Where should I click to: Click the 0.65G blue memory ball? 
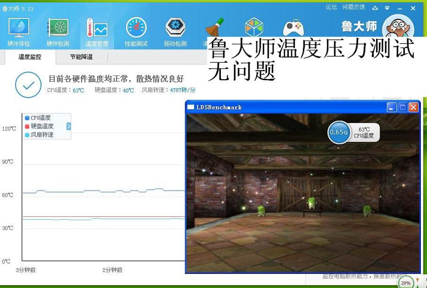point(339,132)
